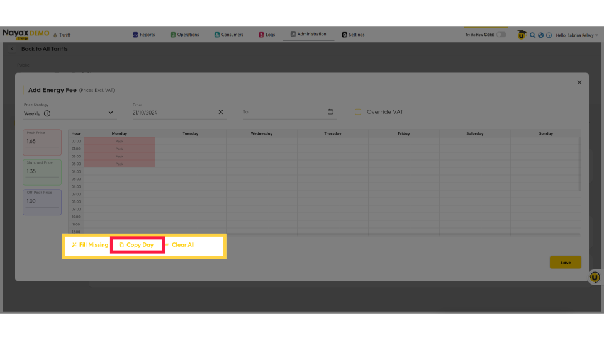
Task: Click the clock history icon in header
Action: pyautogui.click(x=549, y=35)
